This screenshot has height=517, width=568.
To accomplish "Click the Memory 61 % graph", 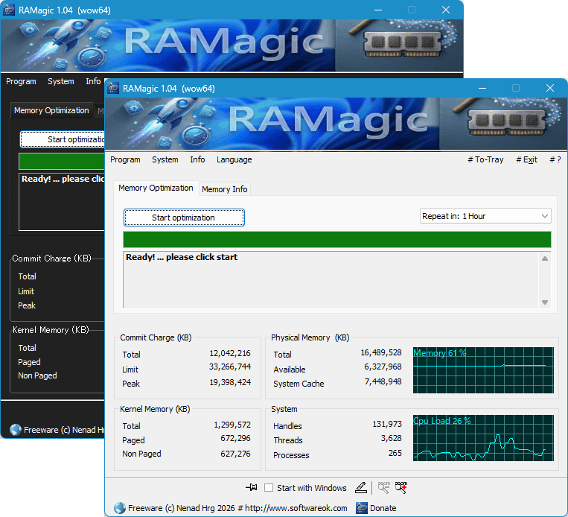I will (x=483, y=370).
